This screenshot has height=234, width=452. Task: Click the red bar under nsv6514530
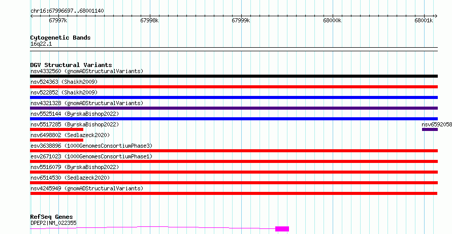pyautogui.click(x=234, y=183)
